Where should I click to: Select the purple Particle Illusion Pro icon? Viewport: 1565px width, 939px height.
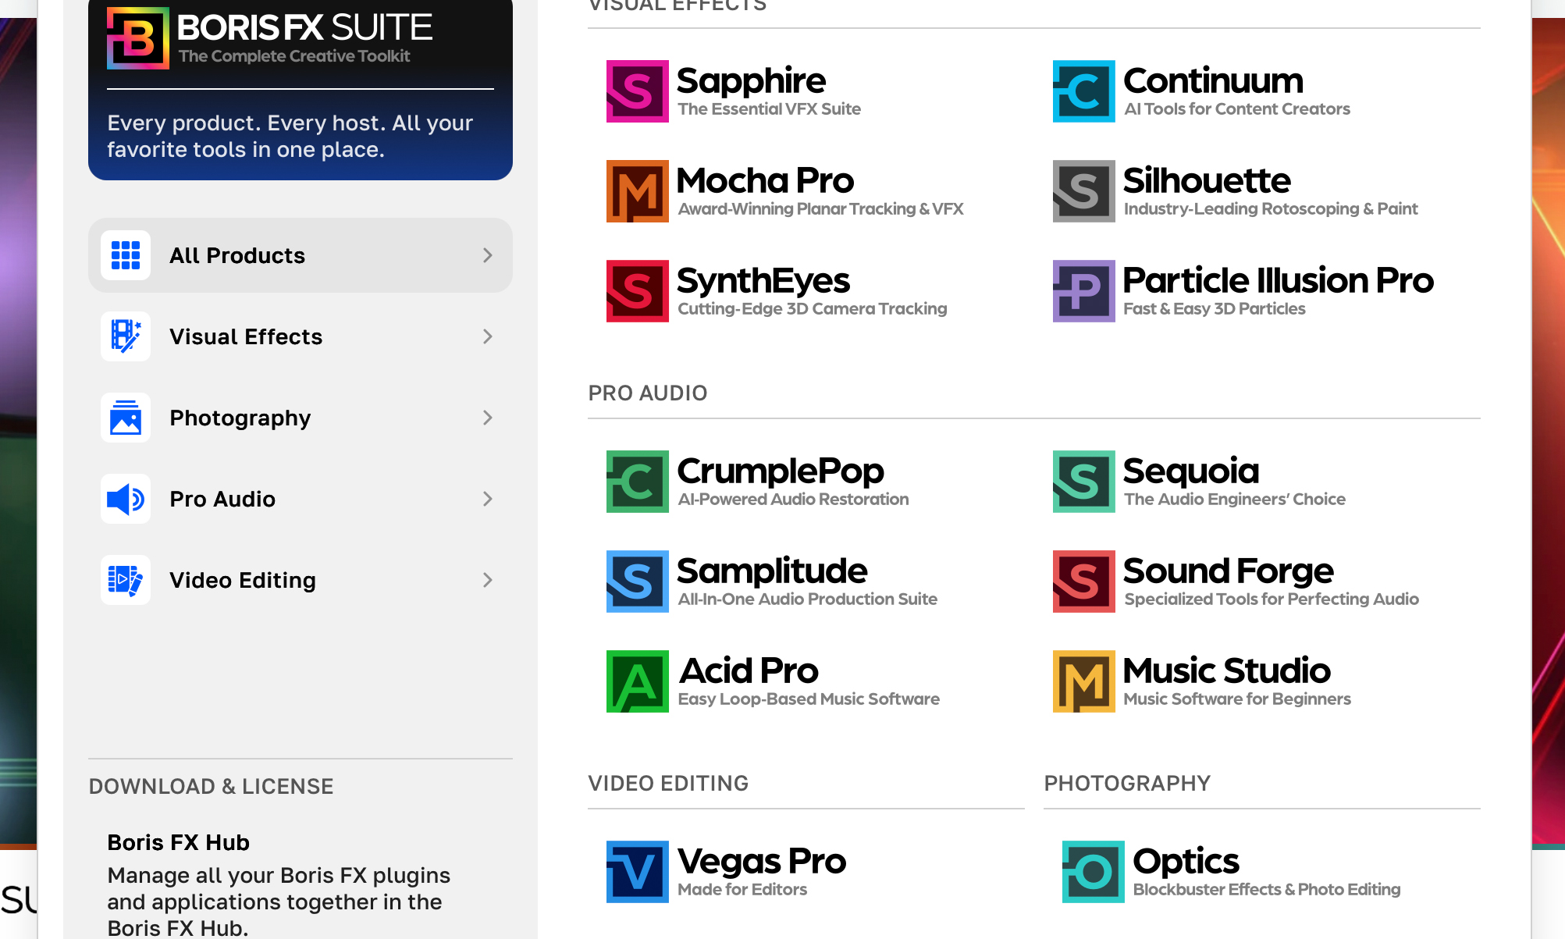1083,291
